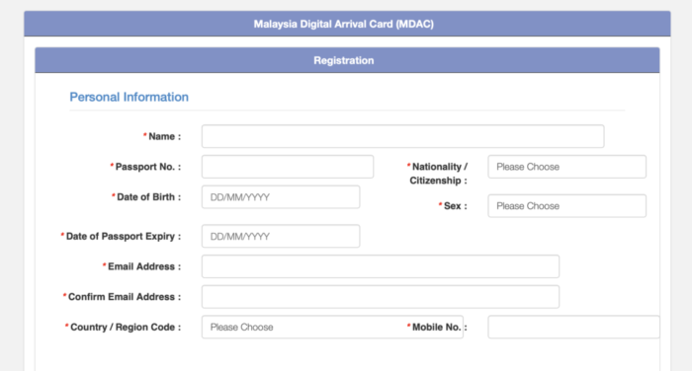Click the Mobile No. label

click(437, 327)
